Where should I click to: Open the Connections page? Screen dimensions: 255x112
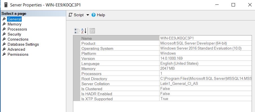point(18,39)
